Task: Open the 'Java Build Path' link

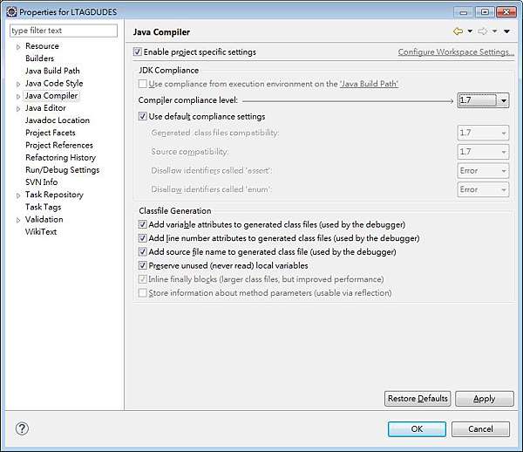Action: tap(369, 84)
